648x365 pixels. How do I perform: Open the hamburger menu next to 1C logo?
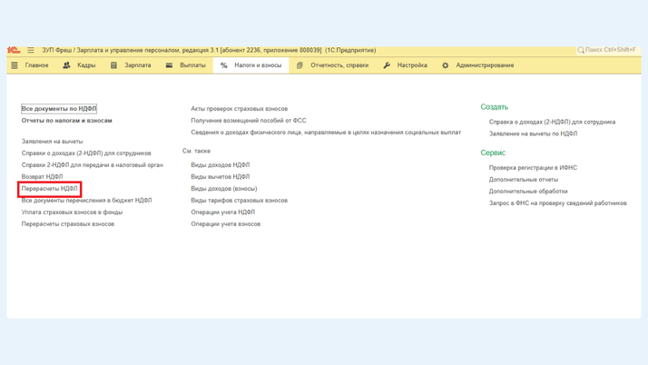point(31,51)
